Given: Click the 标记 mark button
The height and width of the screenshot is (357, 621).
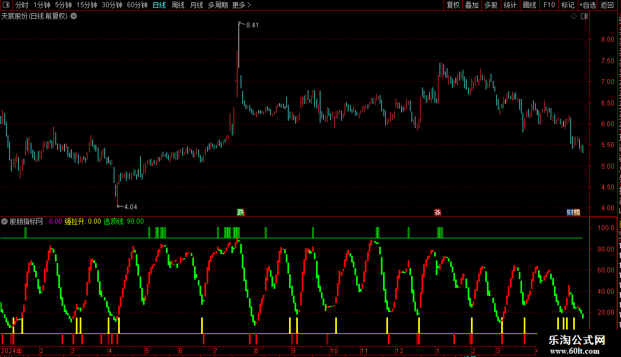Looking at the screenshot, I should pyautogui.click(x=568, y=5).
